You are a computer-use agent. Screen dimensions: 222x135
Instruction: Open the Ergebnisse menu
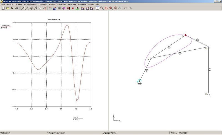coord(82,4)
